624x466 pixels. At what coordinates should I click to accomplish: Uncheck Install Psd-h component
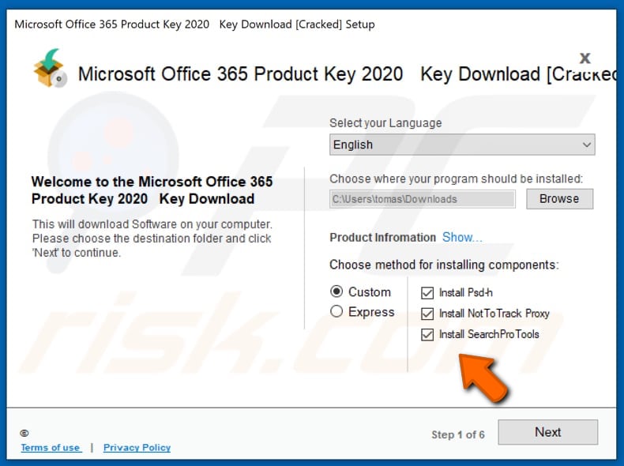click(x=427, y=292)
